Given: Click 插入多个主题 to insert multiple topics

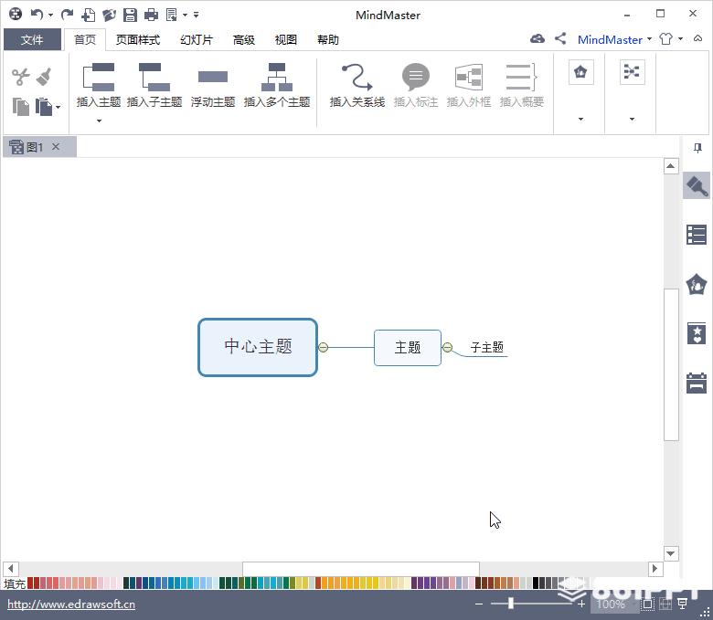Looking at the screenshot, I should click(277, 86).
